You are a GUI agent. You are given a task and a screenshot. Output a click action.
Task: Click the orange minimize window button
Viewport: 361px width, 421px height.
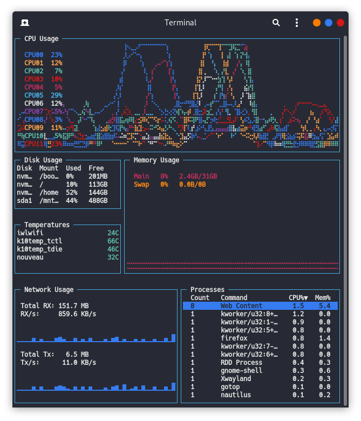coord(317,23)
